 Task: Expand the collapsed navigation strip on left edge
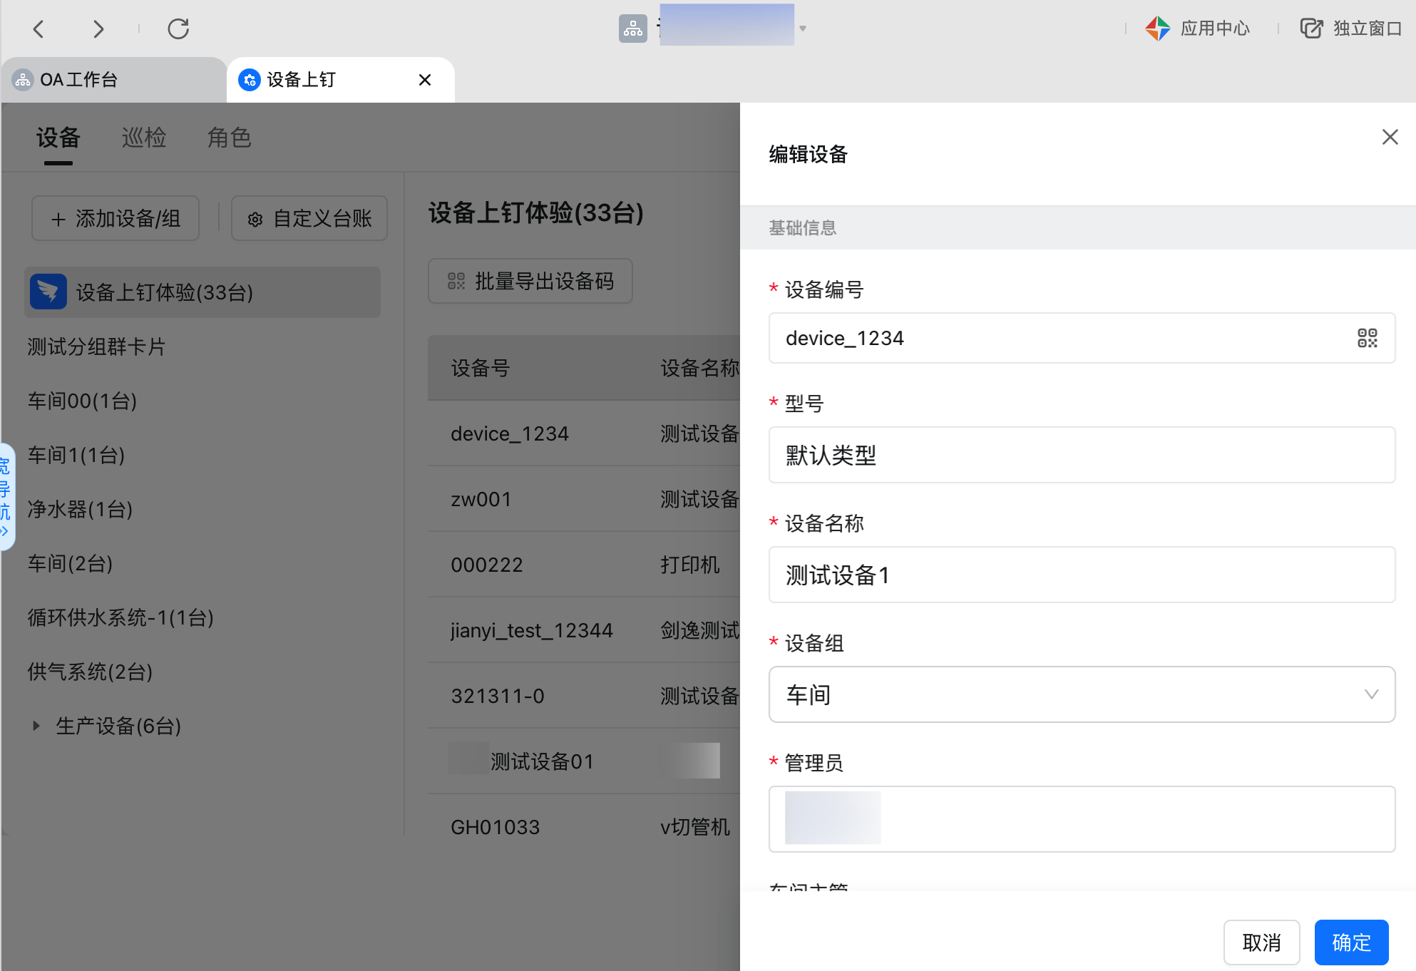[6, 497]
